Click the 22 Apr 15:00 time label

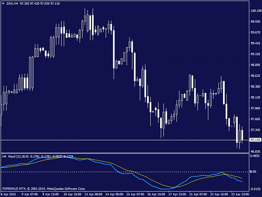tap(219, 194)
